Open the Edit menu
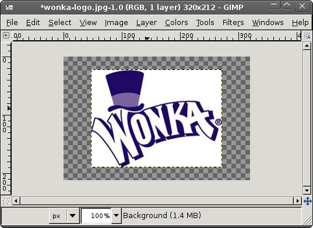Viewport: 313px width, 228px height. pos(33,22)
